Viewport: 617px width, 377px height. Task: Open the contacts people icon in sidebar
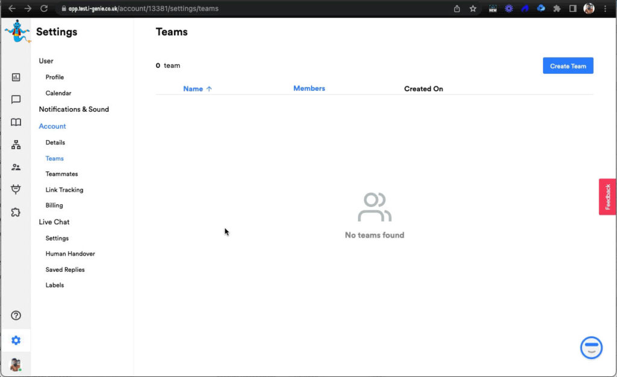click(x=16, y=167)
